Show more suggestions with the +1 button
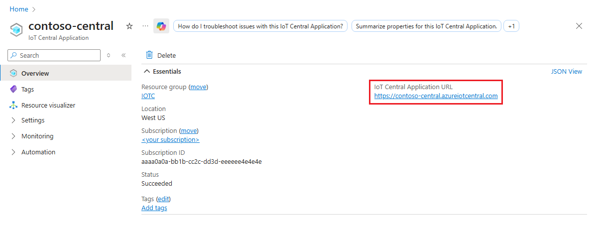 click(x=511, y=26)
